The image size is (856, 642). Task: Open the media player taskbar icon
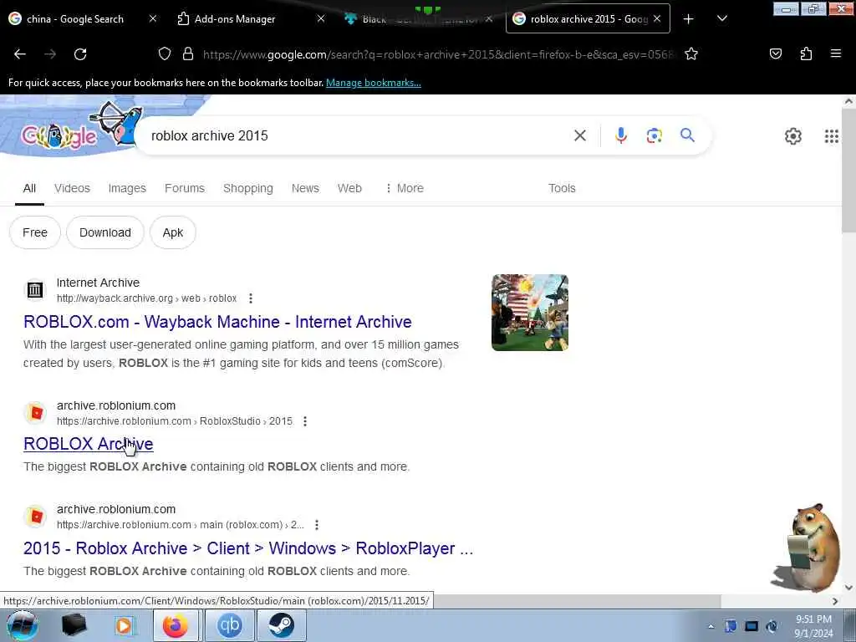coord(125,625)
